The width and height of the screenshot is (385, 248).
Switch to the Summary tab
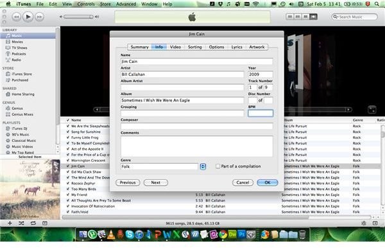tap(139, 47)
